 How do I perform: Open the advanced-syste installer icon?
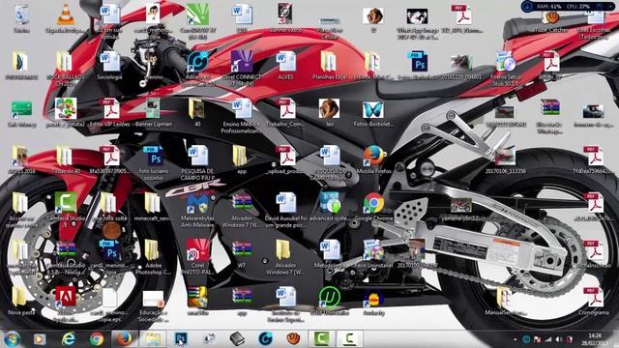tap(330, 203)
